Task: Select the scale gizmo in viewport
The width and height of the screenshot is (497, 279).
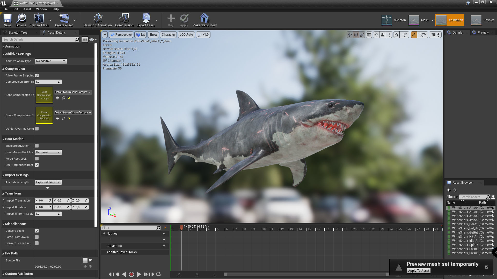Action: [x=362, y=35]
